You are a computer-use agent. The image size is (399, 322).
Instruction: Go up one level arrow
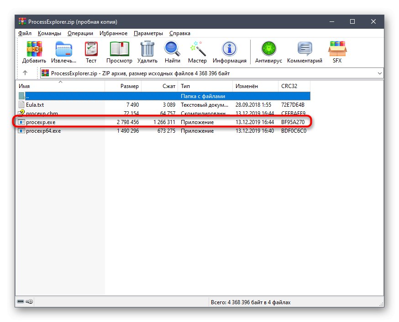[25, 73]
